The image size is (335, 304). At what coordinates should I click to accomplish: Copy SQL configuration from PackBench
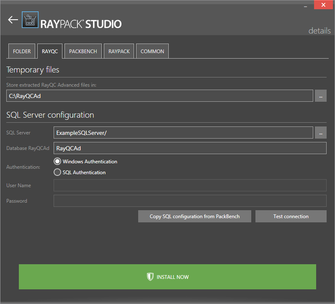tap(195, 216)
